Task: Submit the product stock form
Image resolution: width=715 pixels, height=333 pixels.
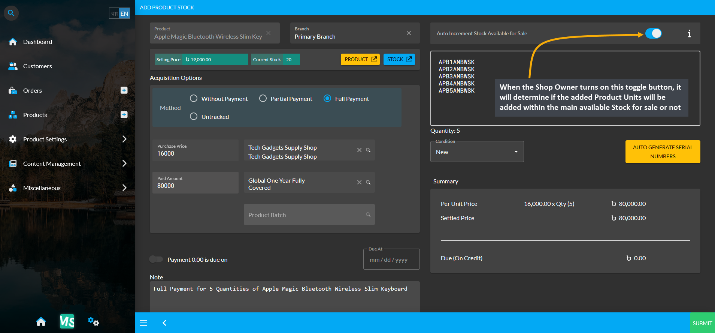Action: pos(702,323)
